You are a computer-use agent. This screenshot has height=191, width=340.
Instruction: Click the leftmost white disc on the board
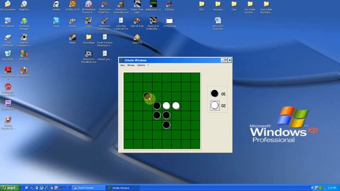click(x=166, y=106)
